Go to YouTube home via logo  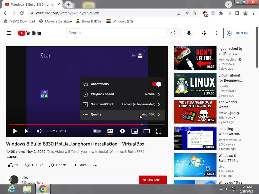point(30,33)
